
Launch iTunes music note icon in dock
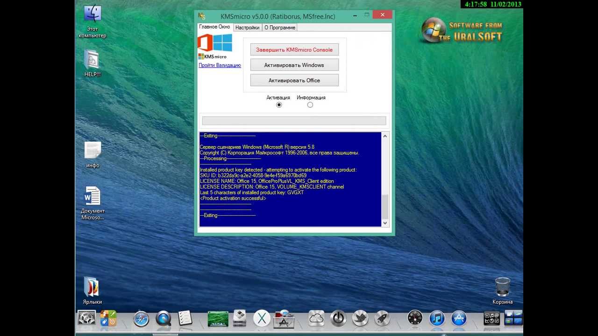point(437,318)
